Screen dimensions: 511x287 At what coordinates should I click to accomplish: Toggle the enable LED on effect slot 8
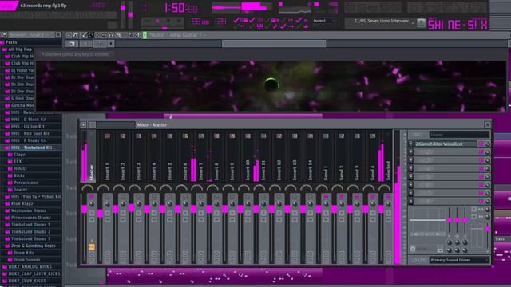click(x=481, y=201)
